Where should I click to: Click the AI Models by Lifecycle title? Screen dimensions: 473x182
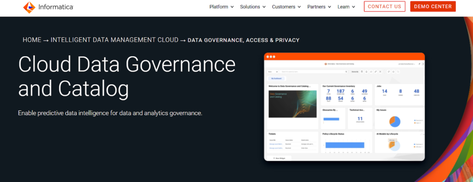pos(387,133)
